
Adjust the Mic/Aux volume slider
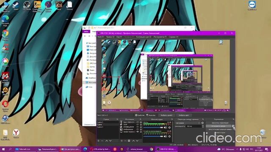click(153, 128)
